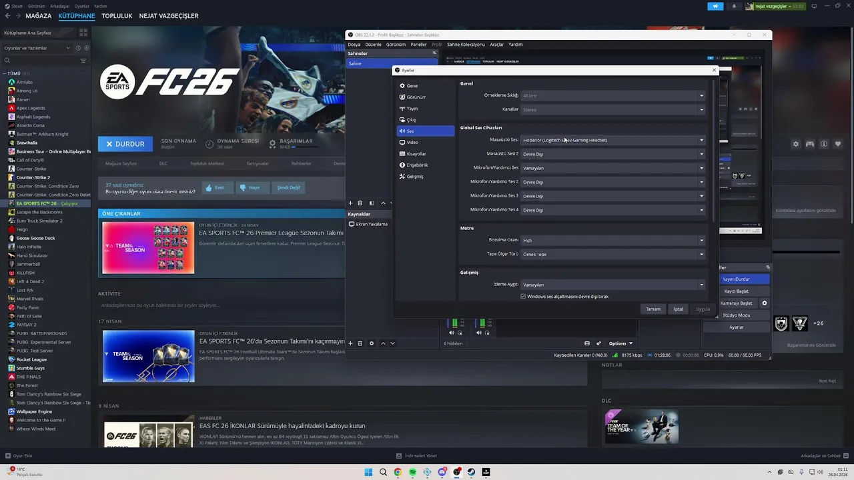Open Premier League Sezonun Takımı news thumbnail
The image size is (854, 480).
click(148, 247)
